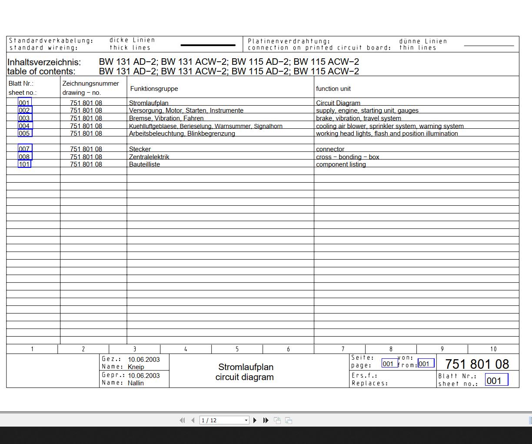Open sheet 003 link for brake, vibration
This screenshot has height=444, width=532.
[25, 118]
